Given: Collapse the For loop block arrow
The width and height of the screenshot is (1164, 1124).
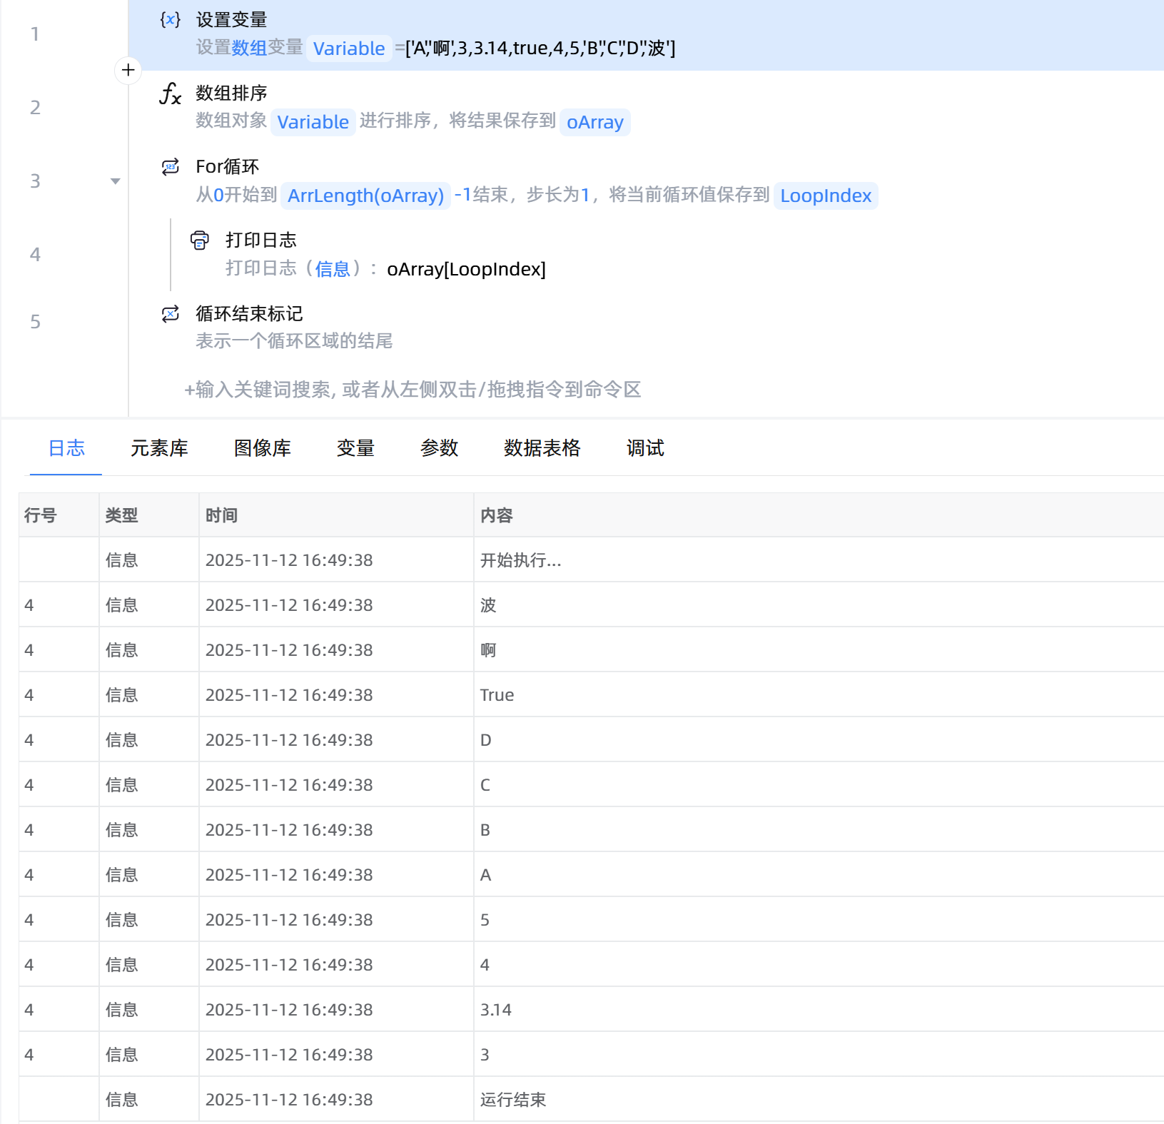Looking at the screenshot, I should [x=115, y=181].
